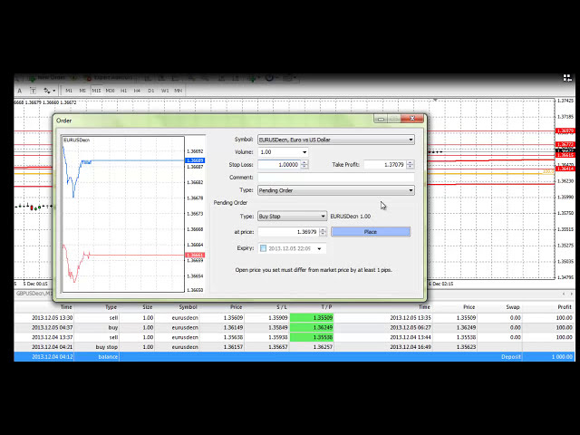The width and height of the screenshot is (580, 435).
Task: Click the S / L column header
Action: click(282, 307)
